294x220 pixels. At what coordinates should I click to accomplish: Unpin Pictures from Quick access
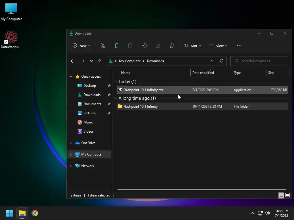[x=109, y=113]
